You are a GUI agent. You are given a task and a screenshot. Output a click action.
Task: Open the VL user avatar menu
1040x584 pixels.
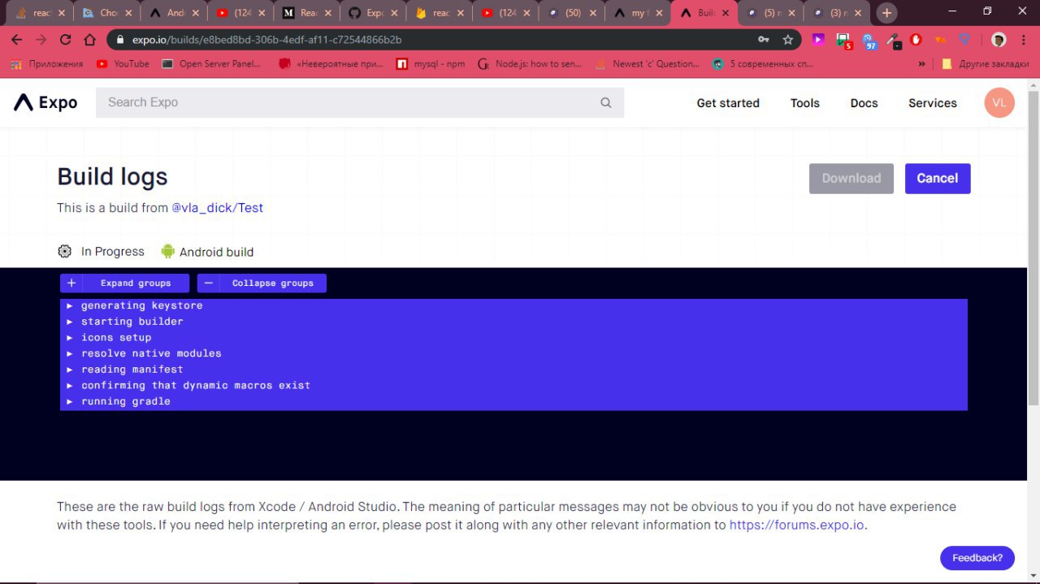999,102
